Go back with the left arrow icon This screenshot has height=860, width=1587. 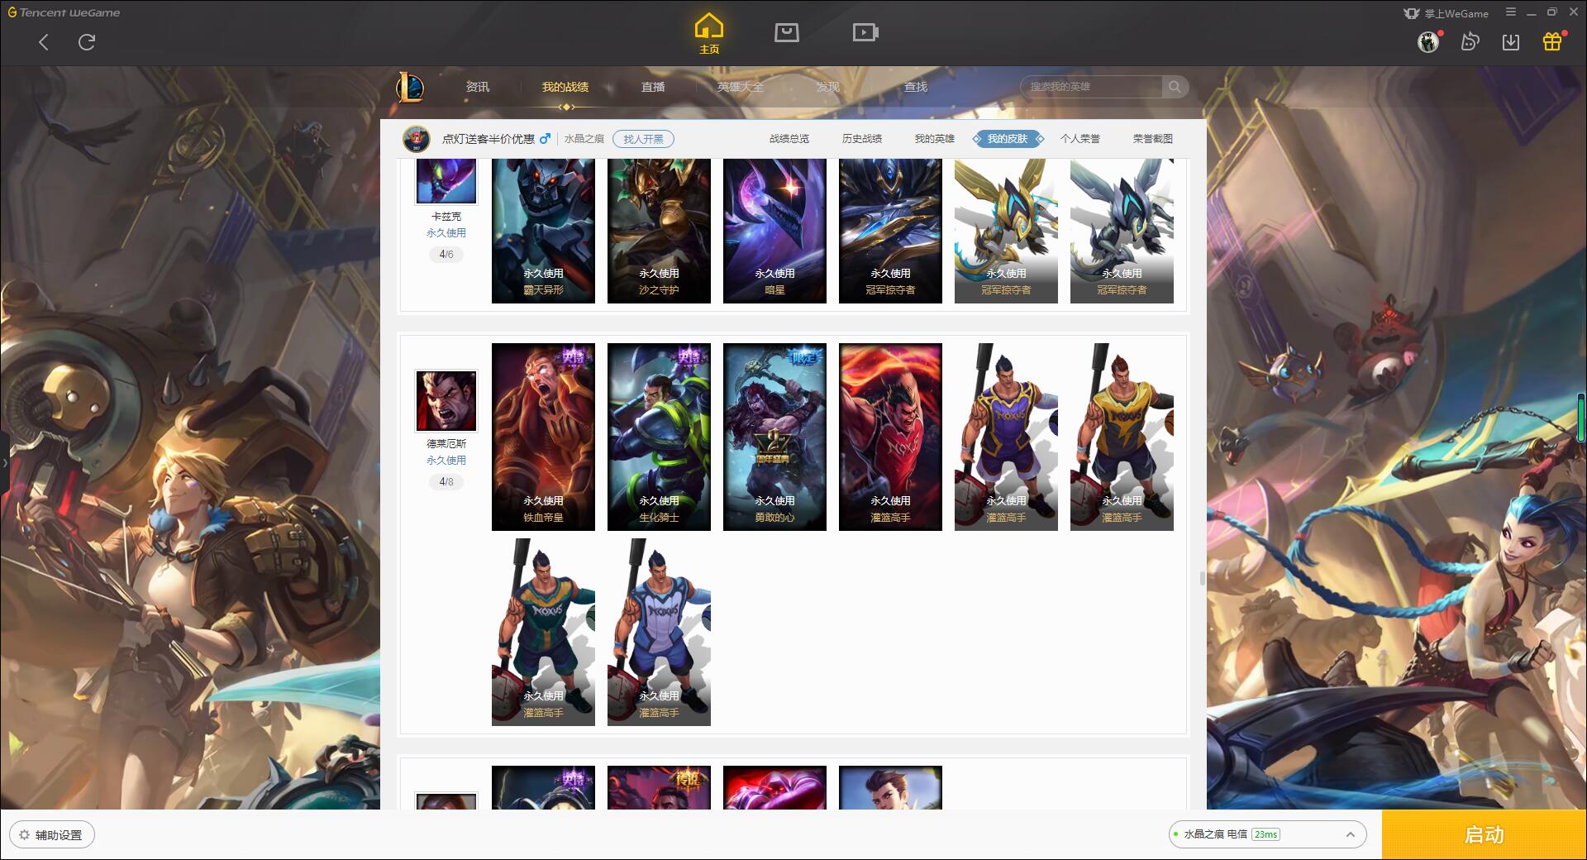tap(44, 42)
